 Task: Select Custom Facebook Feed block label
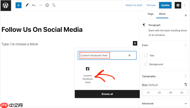[x=88, y=79]
